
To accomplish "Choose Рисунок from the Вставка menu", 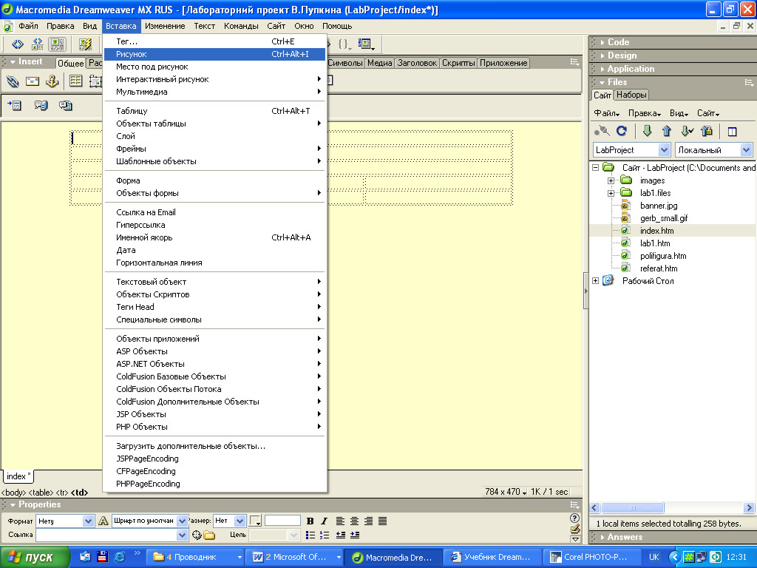I will [x=215, y=54].
